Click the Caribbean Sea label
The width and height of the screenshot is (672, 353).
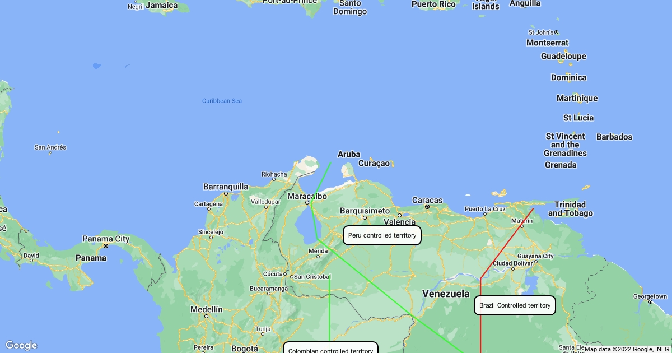(222, 101)
